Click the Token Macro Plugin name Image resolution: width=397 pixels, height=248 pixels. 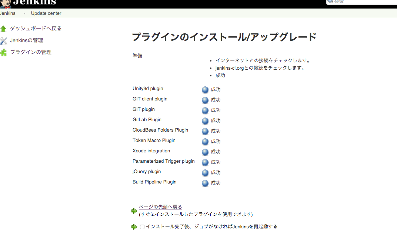coord(154,140)
